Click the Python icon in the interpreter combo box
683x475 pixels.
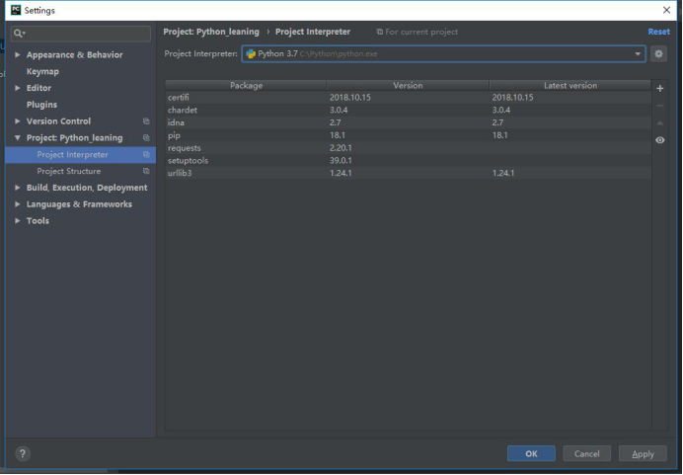pyautogui.click(x=251, y=54)
